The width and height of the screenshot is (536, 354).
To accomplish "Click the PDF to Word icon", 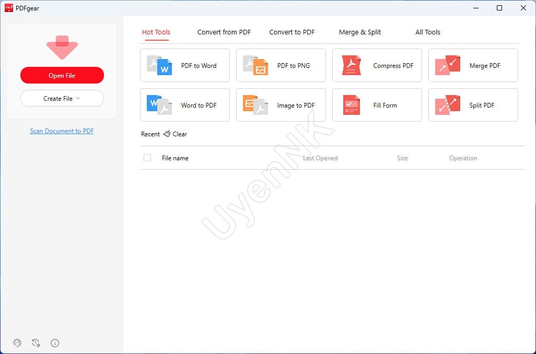I will [x=159, y=65].
